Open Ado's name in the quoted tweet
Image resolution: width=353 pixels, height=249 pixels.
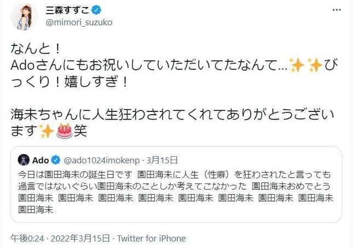point(40,161)
